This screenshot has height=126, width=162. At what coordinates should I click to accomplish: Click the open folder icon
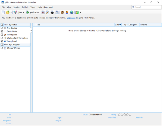click(x=8, y=12)
